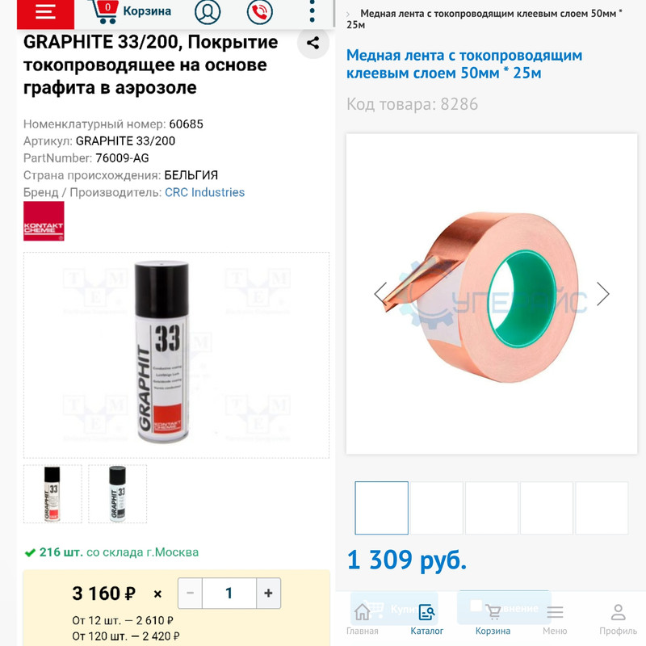Increase quantity with plus button
This screenshot has height=646, width=646.
pos(268,593)
